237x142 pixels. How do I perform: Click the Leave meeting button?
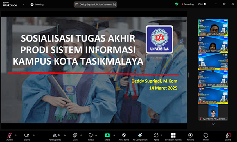pyautogui.click(x=228, y=135)
